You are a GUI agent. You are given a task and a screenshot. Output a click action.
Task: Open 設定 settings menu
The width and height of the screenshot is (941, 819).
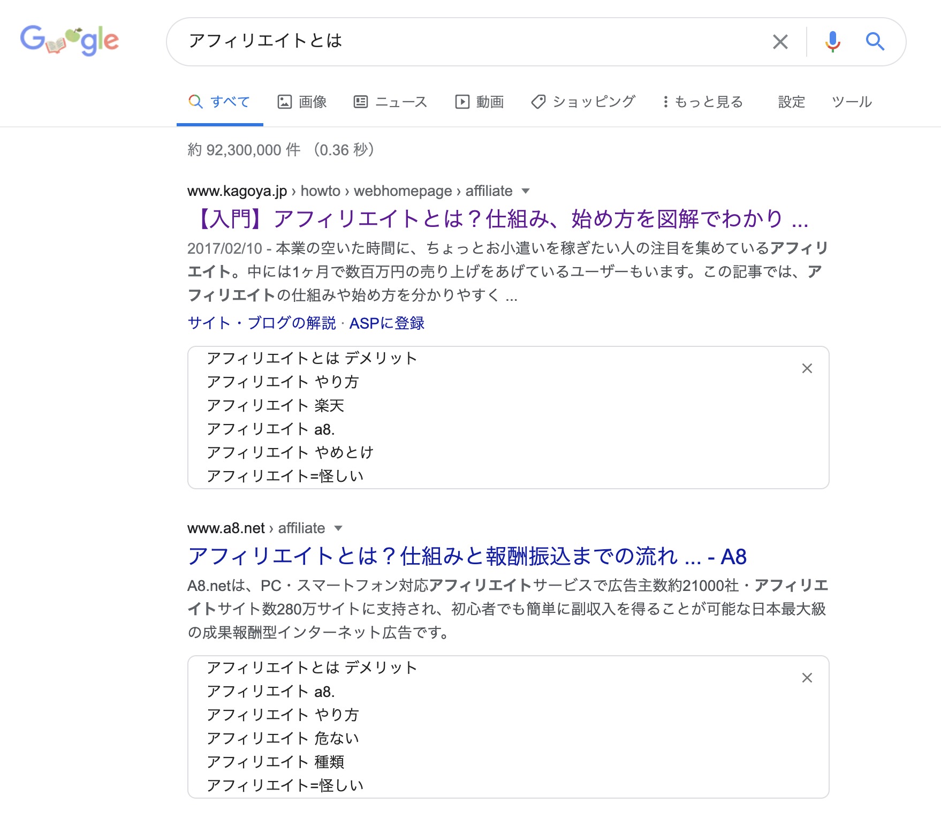point(791,102)
